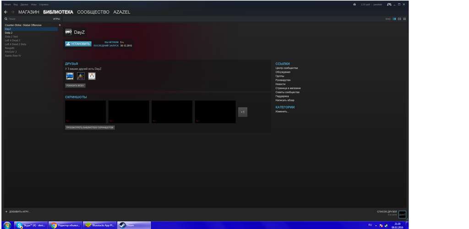Open the Поддержка link
This screenshot has height=229, width=469.
(282, 96)
